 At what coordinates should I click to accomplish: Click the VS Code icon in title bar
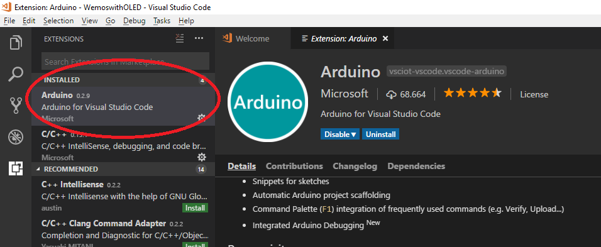click(x=6, y=7)
